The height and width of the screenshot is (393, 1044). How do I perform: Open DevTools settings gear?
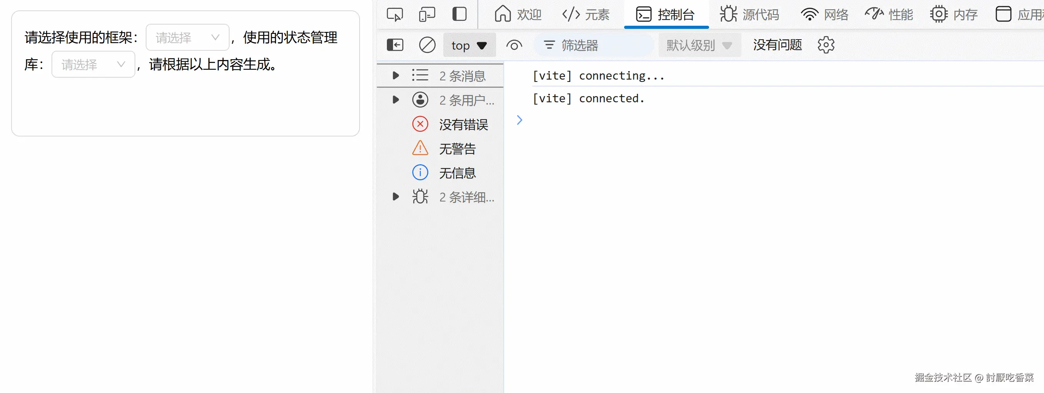tap(826, 45)
